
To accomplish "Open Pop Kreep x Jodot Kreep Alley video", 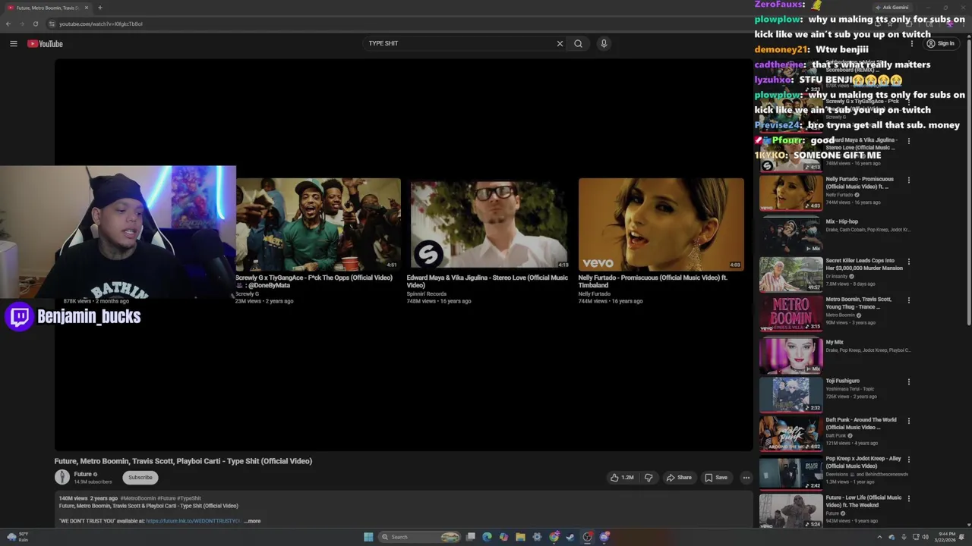I will (791, 472).
